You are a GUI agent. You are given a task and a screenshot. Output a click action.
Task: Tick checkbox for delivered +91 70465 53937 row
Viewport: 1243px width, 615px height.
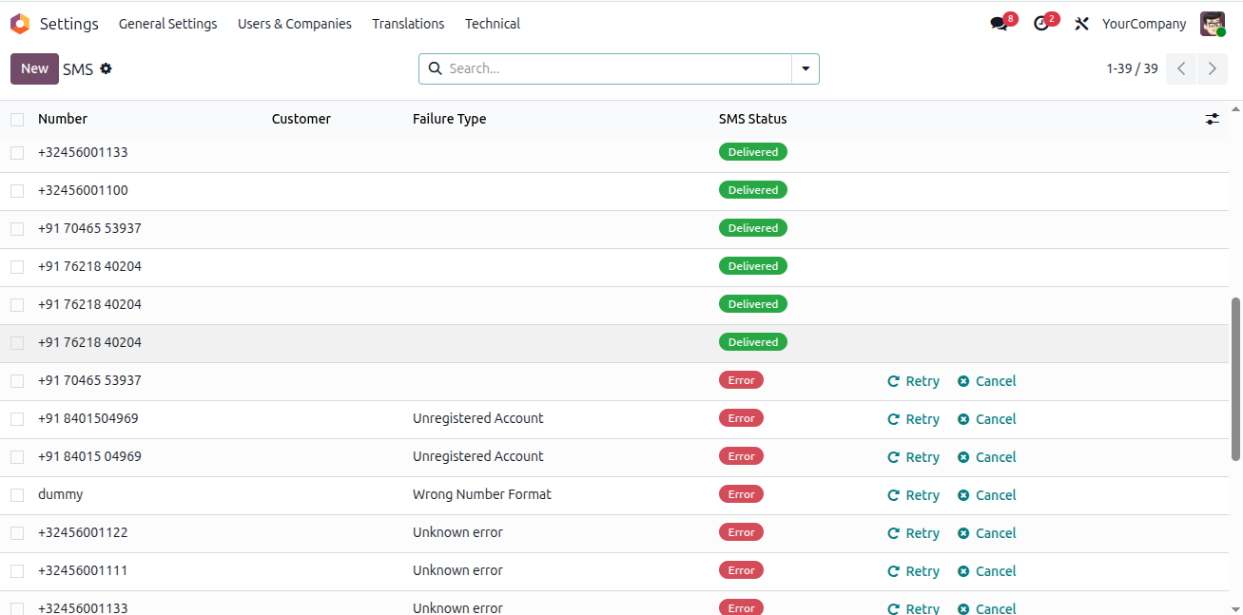(17, 229)
